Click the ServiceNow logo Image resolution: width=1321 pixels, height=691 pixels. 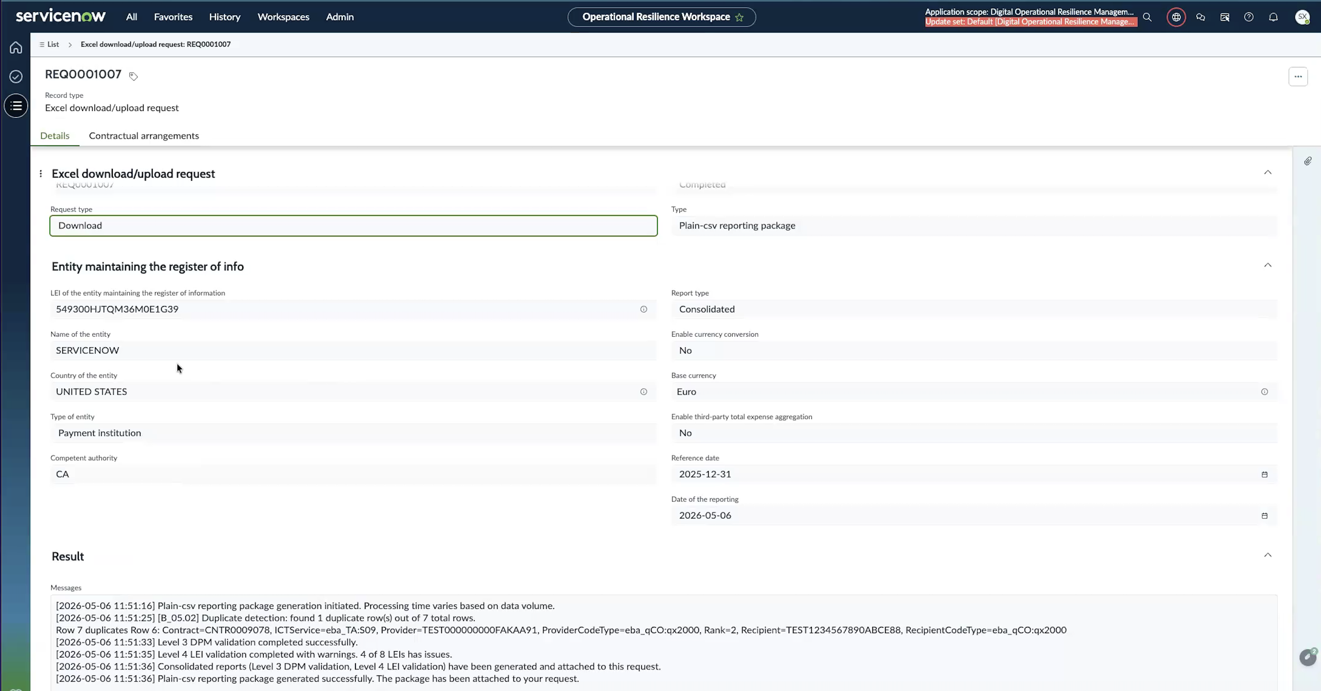pyautogui.click(x=61, y=17)
